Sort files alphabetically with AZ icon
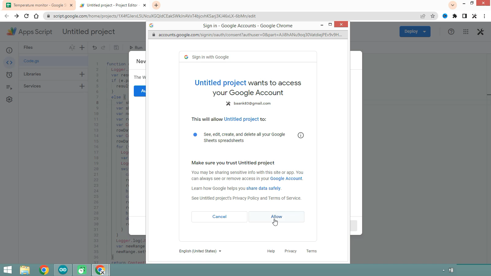 [x=72, y=48]
